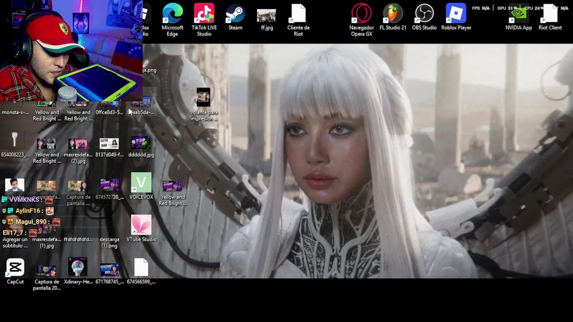Select the maxresdefa... (2).jpg file
Image resolution: width=573 pixels, height=322 pixels.
coord(78,150)
